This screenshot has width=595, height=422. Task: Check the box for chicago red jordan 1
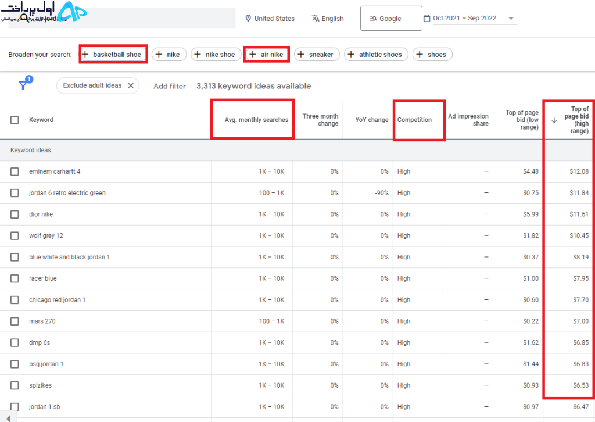15,300
